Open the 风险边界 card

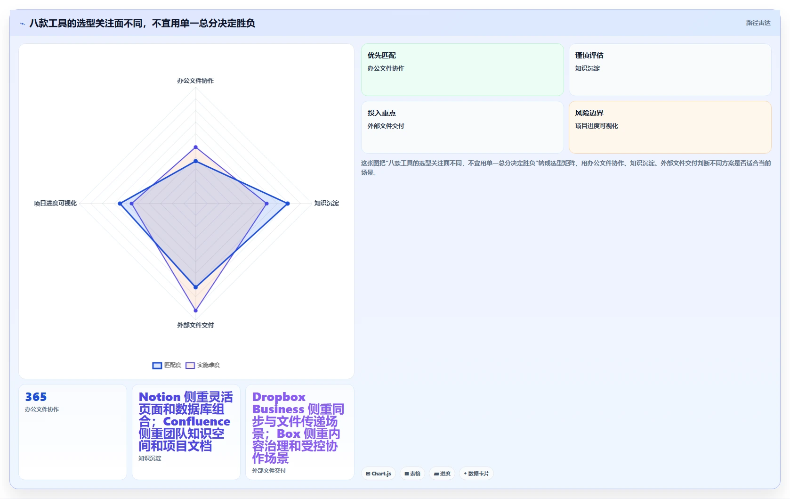pyautogui.click(x=670, y=127)
